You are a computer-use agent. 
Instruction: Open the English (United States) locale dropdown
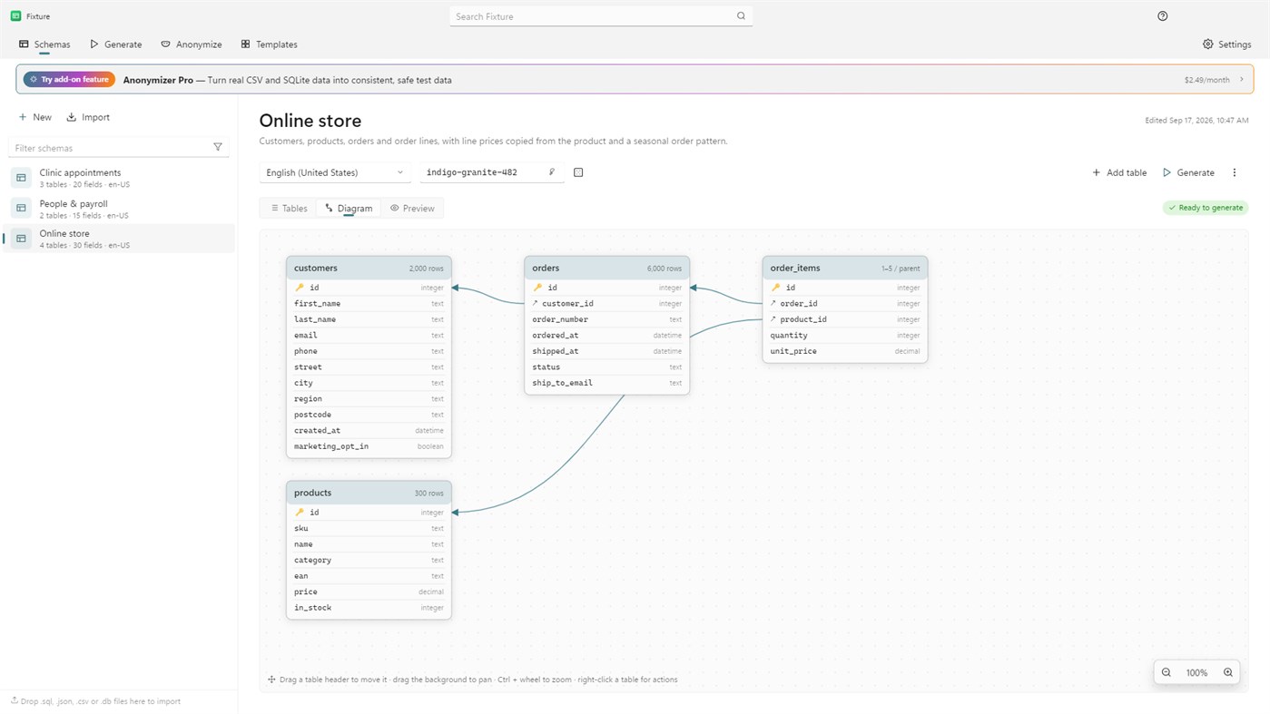pos(335,172)
